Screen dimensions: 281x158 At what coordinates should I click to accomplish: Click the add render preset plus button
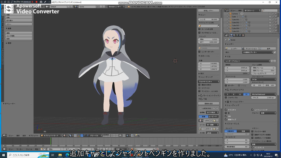pos(272,61)
